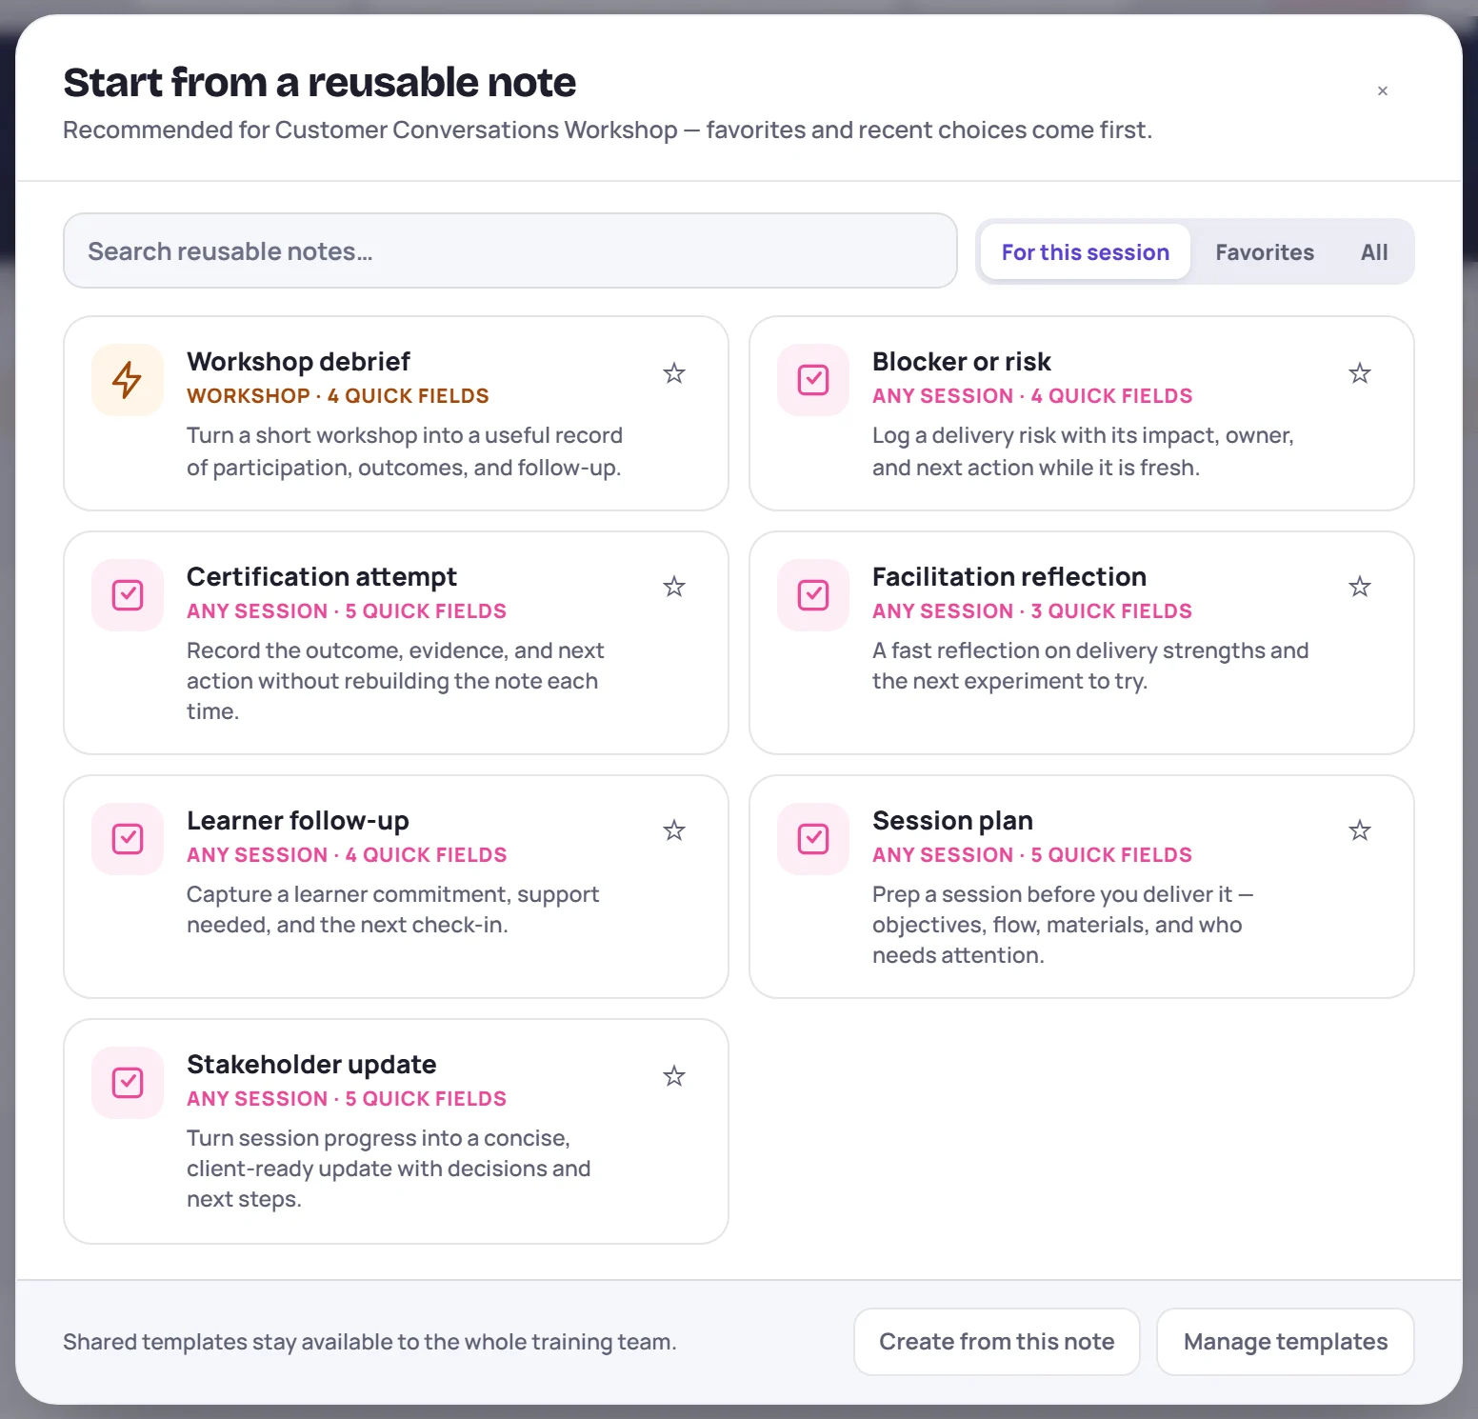Click 'Record the outcome, evidence' description
1478x1419 pixels.
click(395, 681)
